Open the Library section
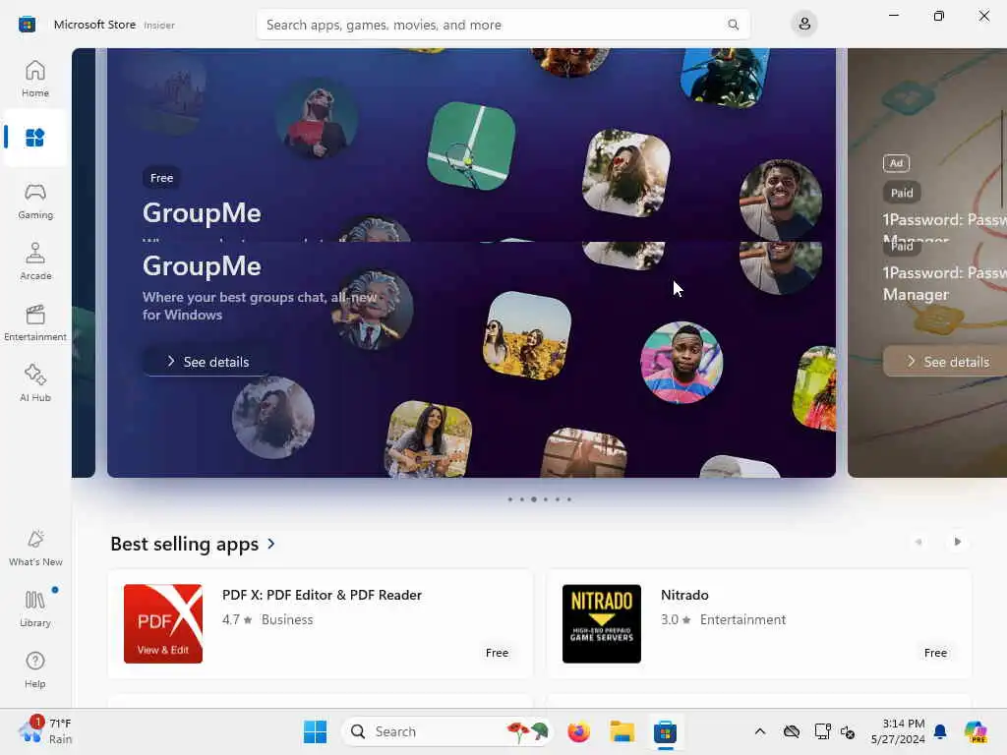Image resolution: width=1007 pixels, height=755 pixels. (34, 609)
